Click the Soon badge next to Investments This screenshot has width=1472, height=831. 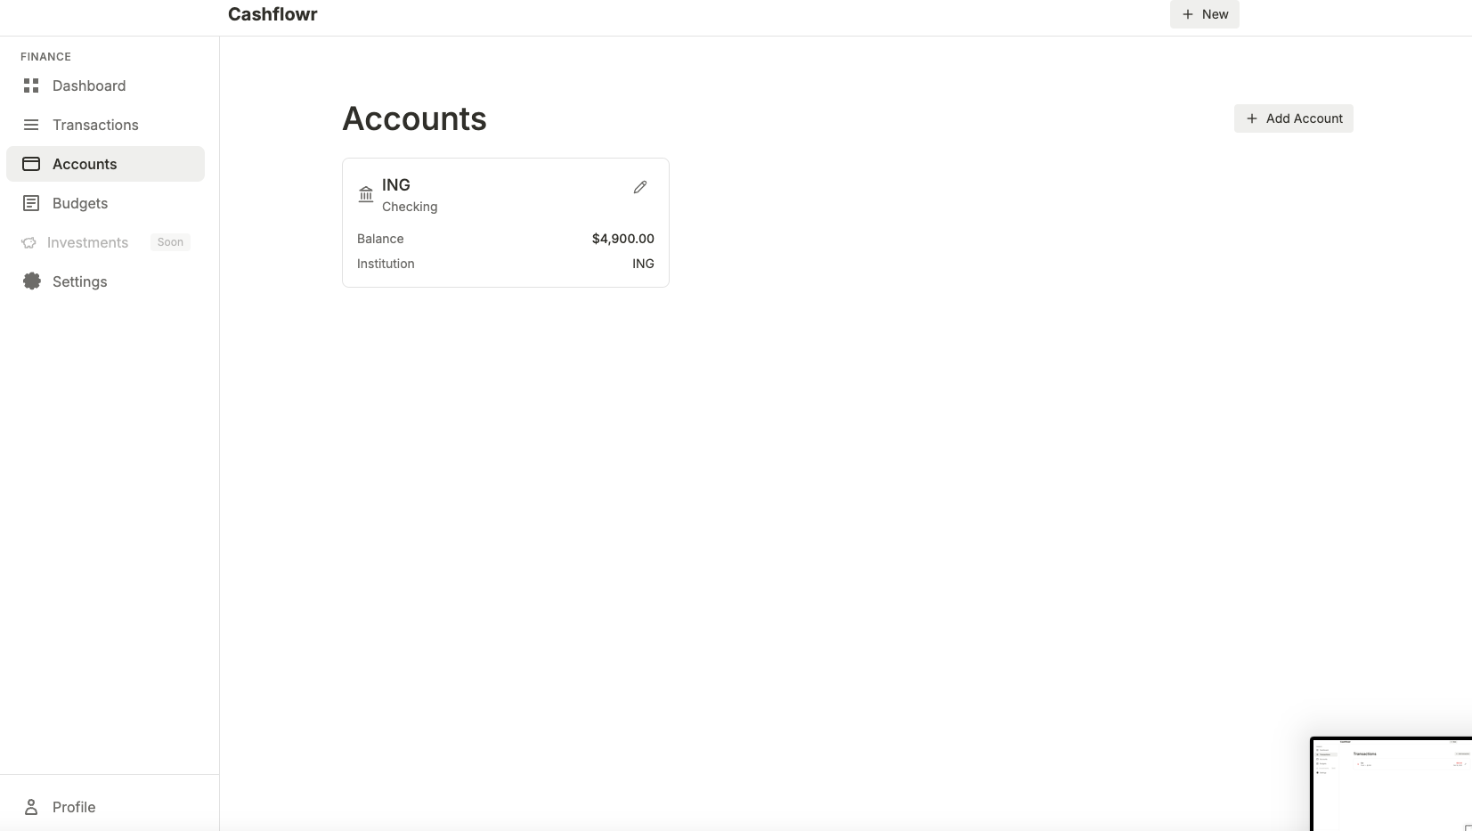(x=171, y=241)
